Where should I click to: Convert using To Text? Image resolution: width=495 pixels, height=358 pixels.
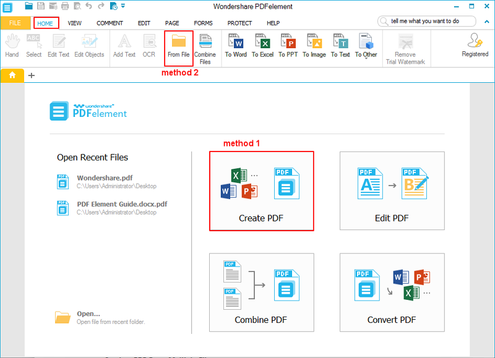tap(340, 46)
